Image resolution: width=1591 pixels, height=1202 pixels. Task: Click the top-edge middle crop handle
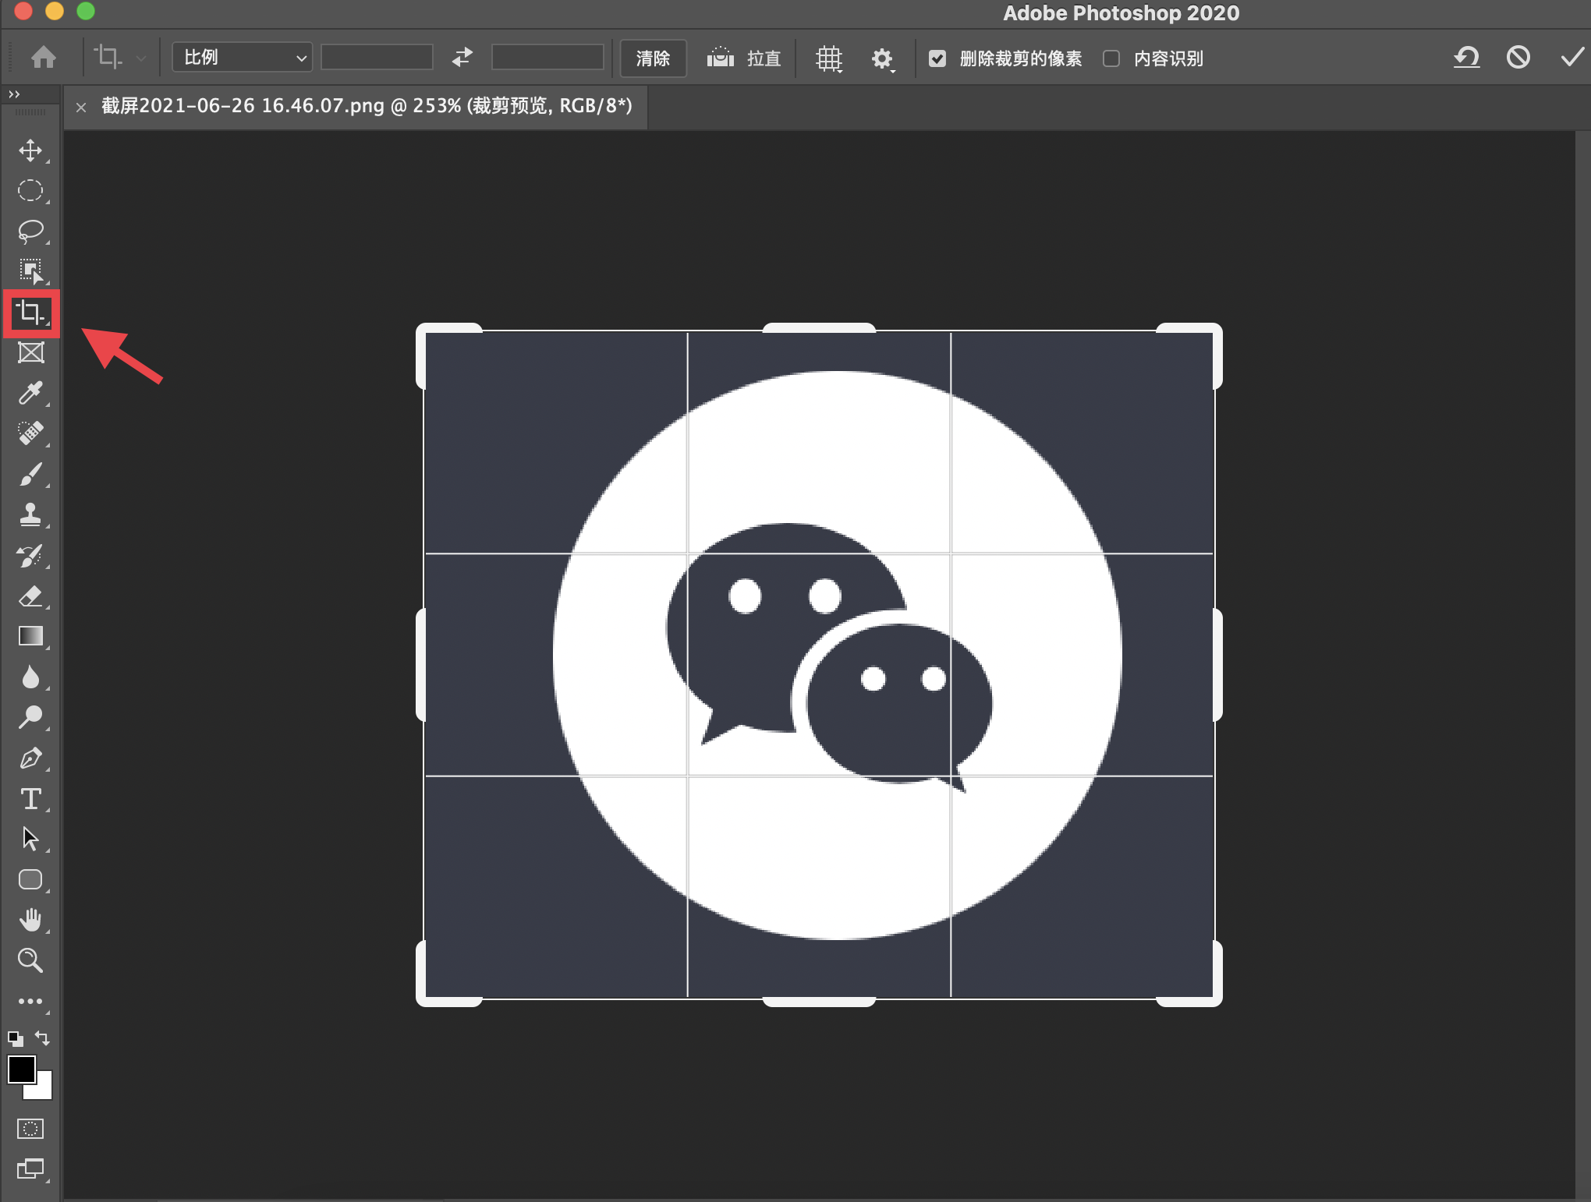click(x=819, y=327)
